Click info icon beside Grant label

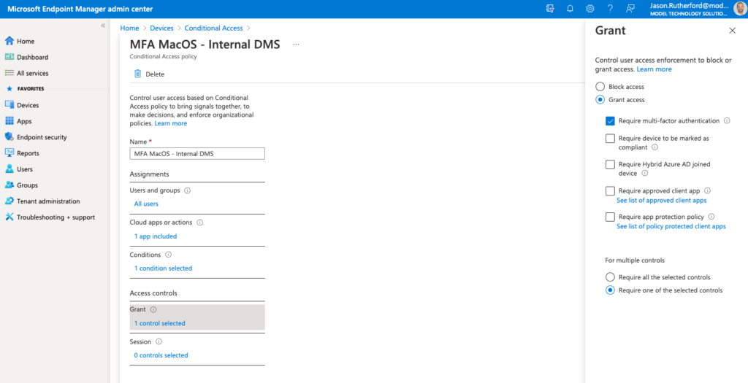coord(153,309)
